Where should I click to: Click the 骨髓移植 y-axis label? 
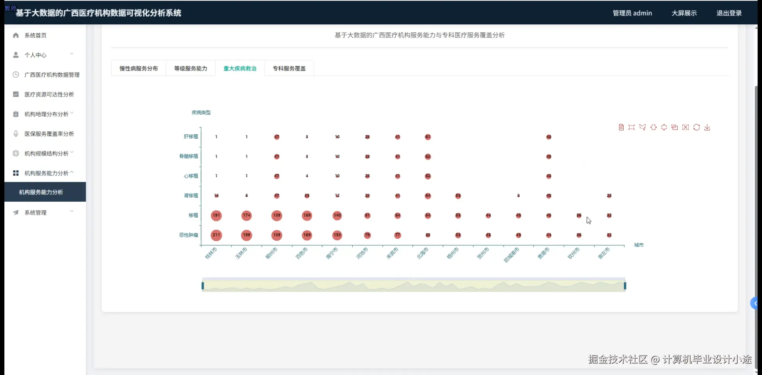189,156
